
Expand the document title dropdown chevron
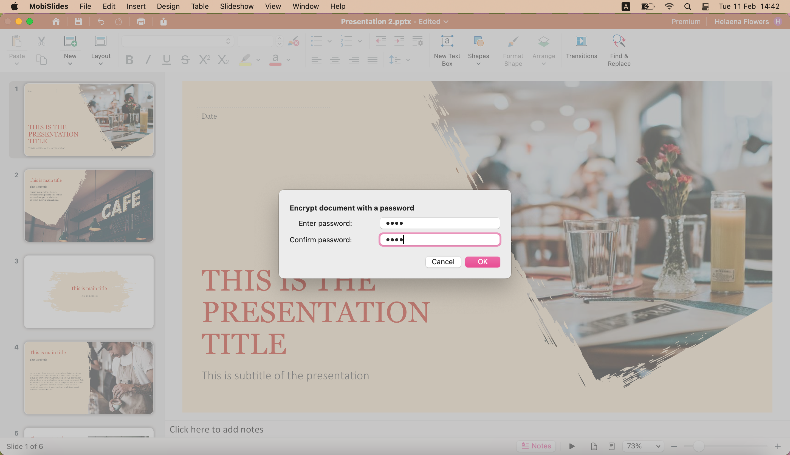tap(446, 22)
